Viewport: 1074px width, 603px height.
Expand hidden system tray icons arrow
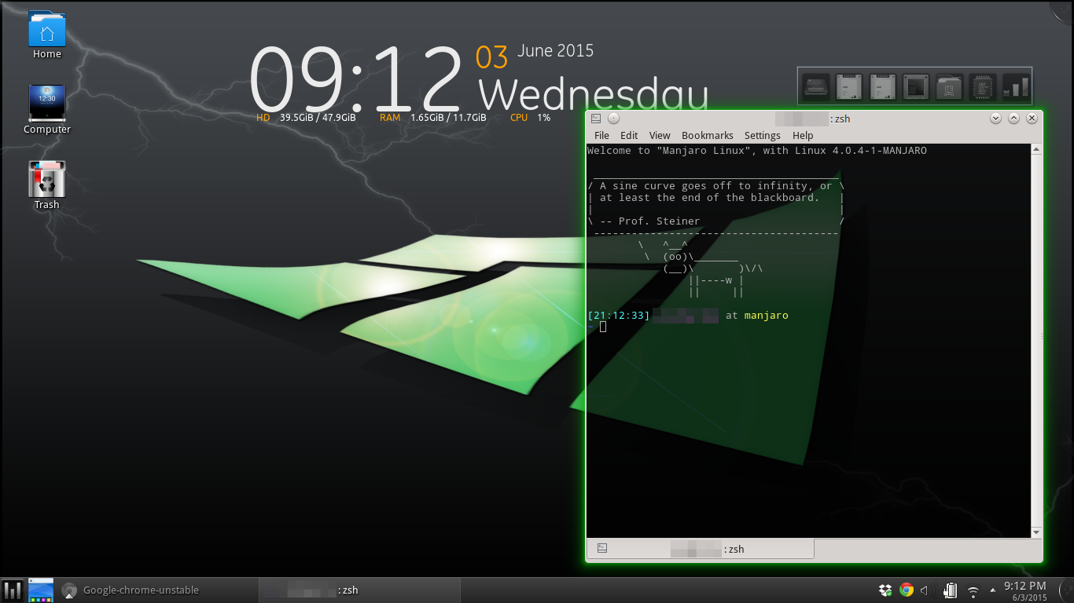click(x=993, y=590)
